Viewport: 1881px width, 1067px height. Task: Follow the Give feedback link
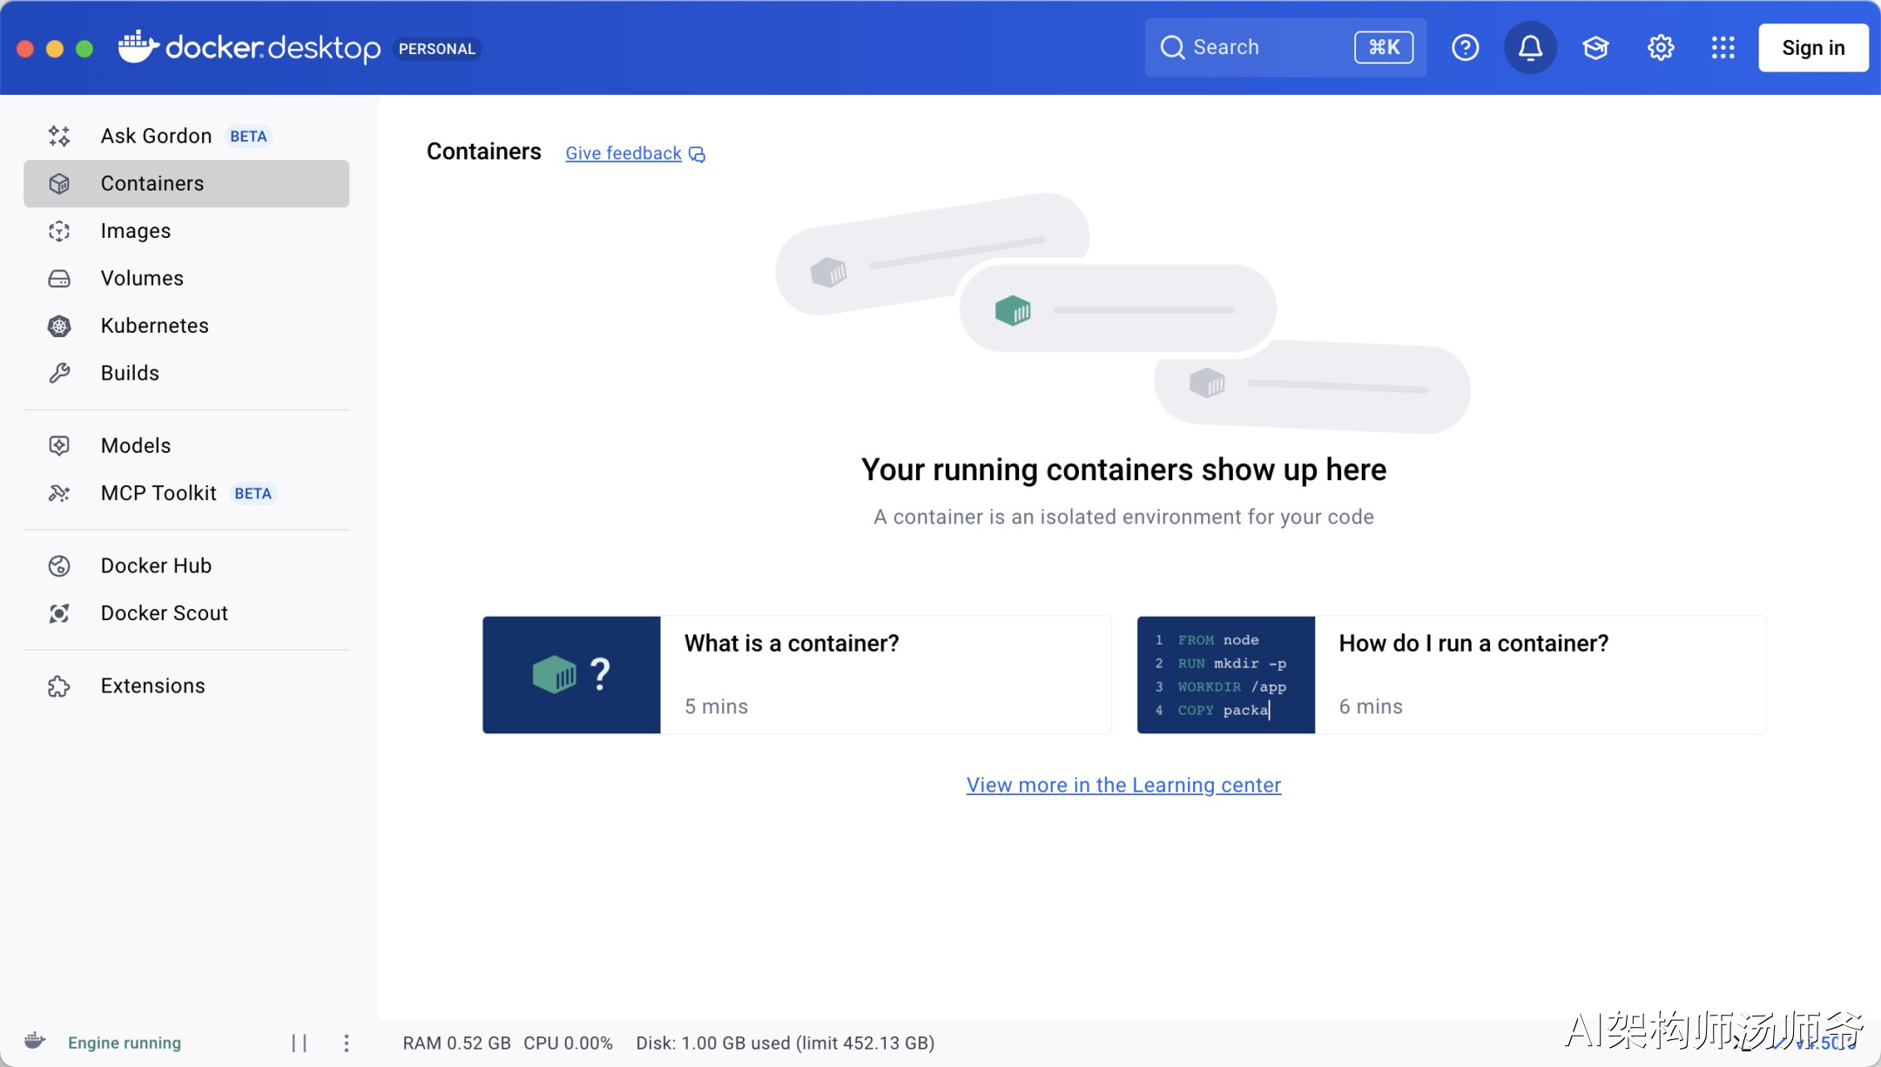[x=624, y=153]
